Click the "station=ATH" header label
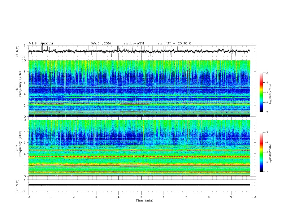The width and height of the screenshot is (286, 221). [134, 43]
